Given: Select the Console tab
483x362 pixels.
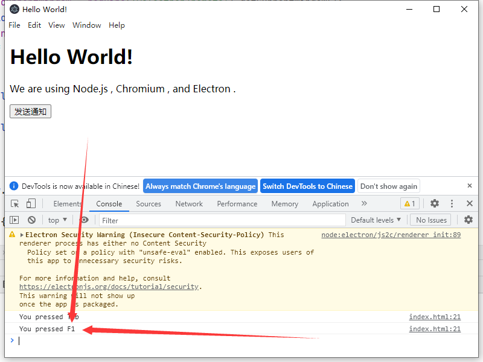Looking at the screenshot, I should click(109, 204).
